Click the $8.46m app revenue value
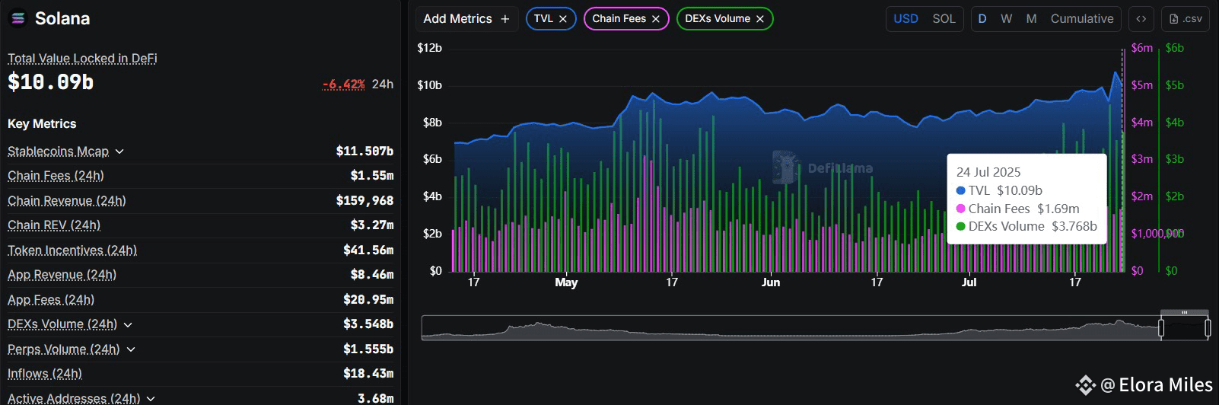 point(372,275)
